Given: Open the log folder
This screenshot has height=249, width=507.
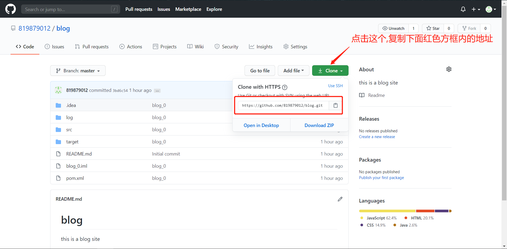Looking at the screenshot, I should 69,117.
